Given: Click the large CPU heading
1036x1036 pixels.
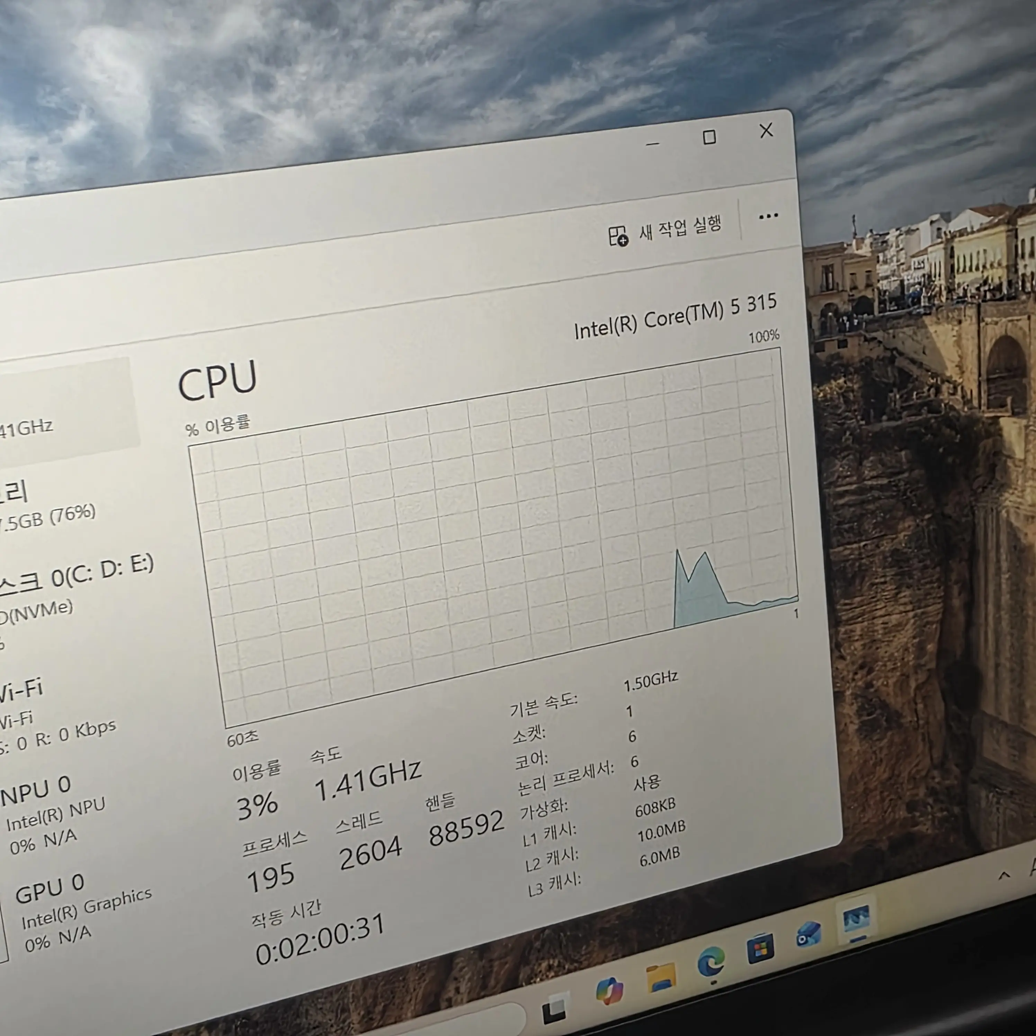Looking at the screenshot, I should tap(218, 381).
